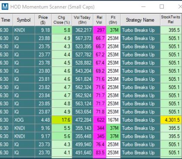Sort by the Rel Vol column header

100,20
